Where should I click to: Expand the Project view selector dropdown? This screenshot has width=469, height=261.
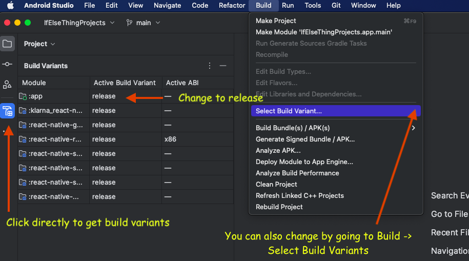pos(39,44)
